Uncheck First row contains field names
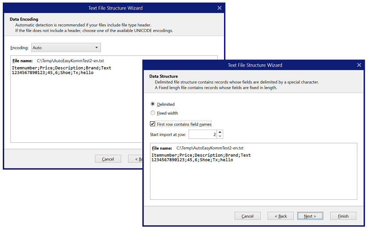This screenshot has height=229, width=368. [x=153, y=124]
